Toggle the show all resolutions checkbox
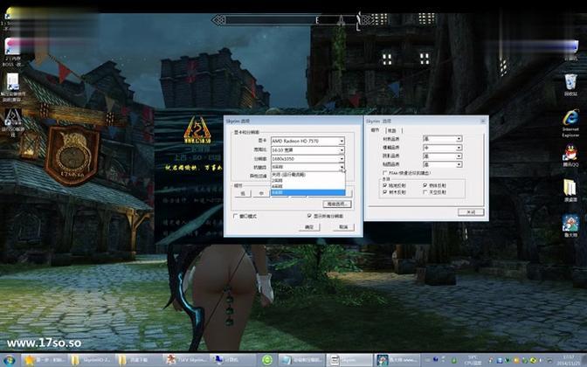Screen dimensions: 587x367 coord(309,216)
